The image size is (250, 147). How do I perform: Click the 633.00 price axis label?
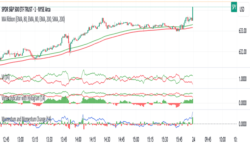tap(242, 31)
